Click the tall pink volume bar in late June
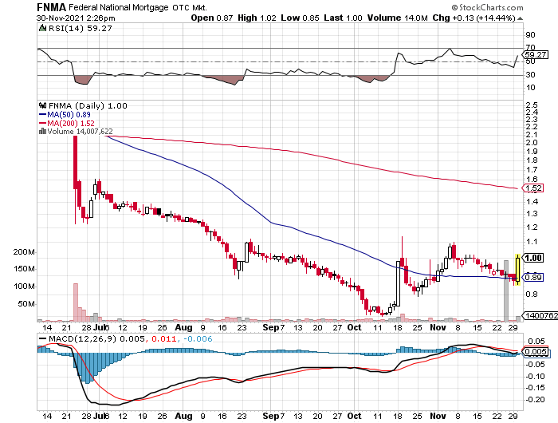This screenshot has height=423, width=558. click(76, 302)
